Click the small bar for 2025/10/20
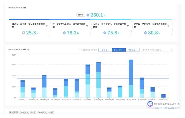This screenshot has width=185, height=118. point(163,96)
